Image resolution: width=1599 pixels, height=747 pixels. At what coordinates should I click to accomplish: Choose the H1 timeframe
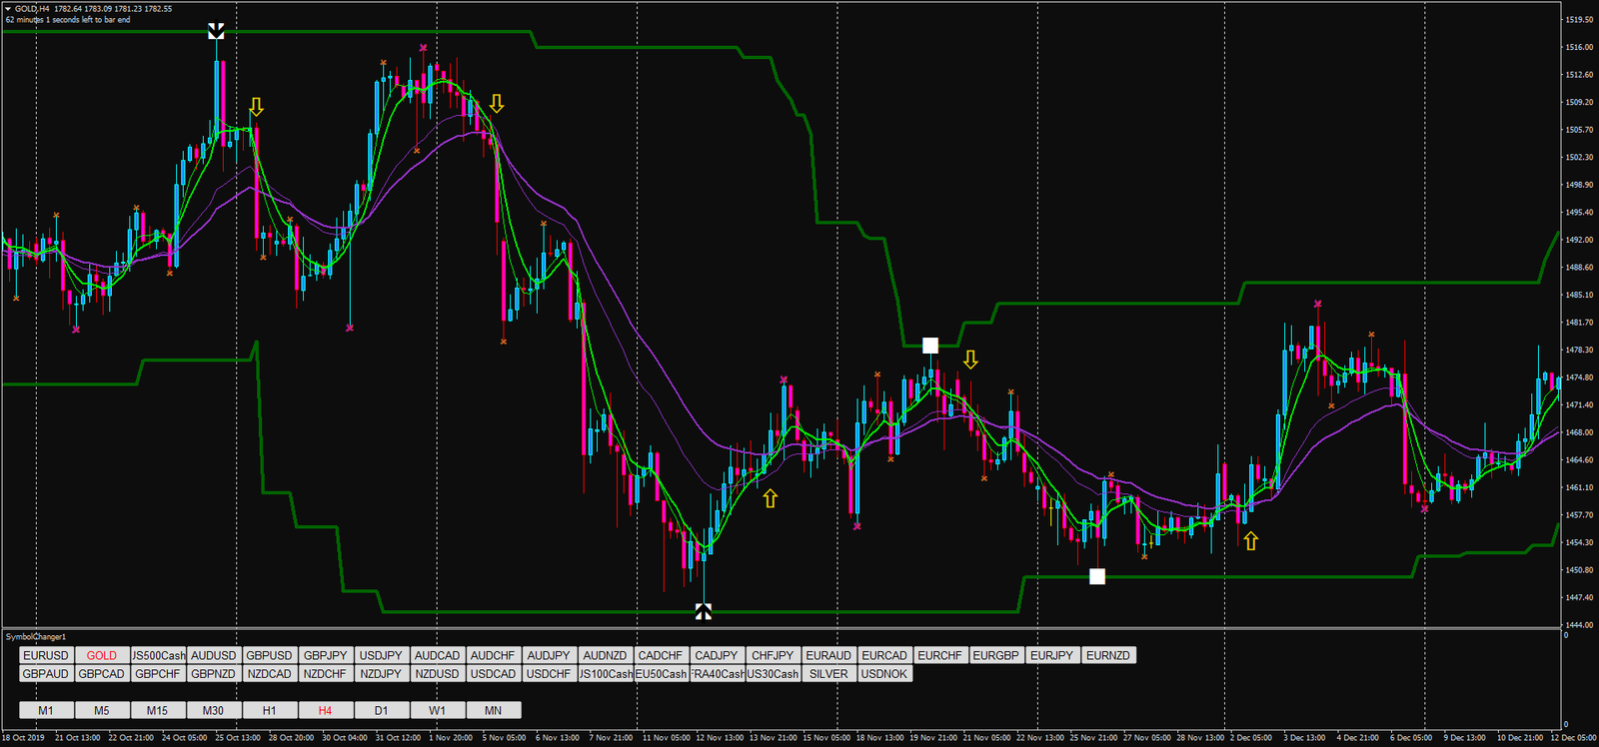(x=269, y=710)
